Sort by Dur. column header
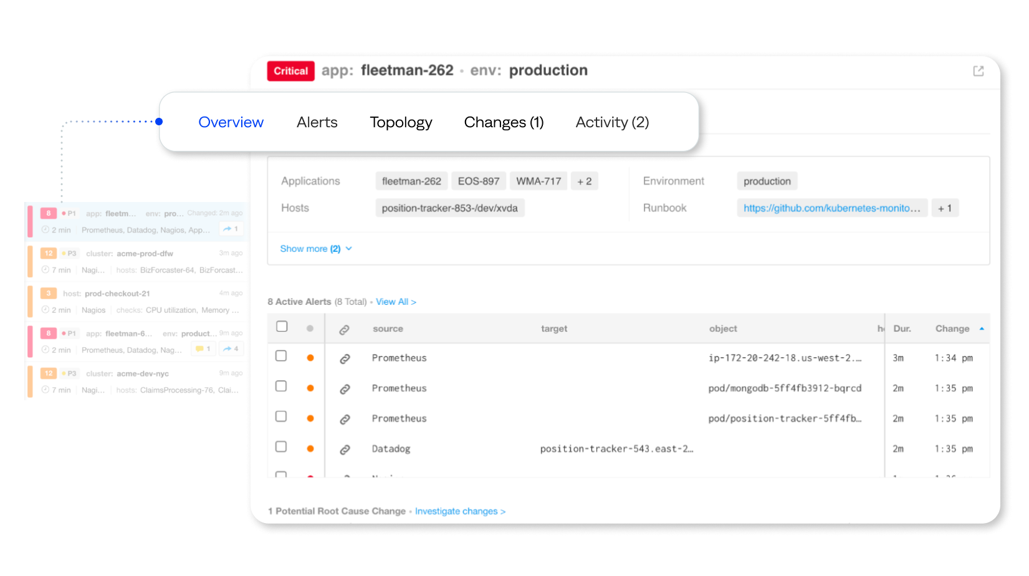This screenshot has height=576, width=1029. tap(902, 329)
